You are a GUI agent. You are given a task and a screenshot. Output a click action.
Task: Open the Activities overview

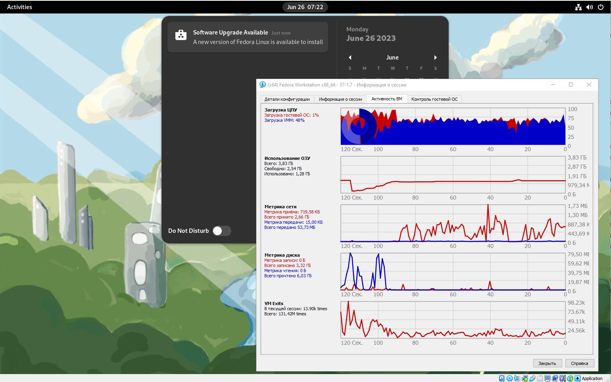[x=19, y=7]
